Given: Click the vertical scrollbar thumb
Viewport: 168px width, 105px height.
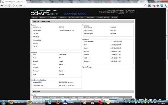Looking at the screenshot, I should coord(167,35).
